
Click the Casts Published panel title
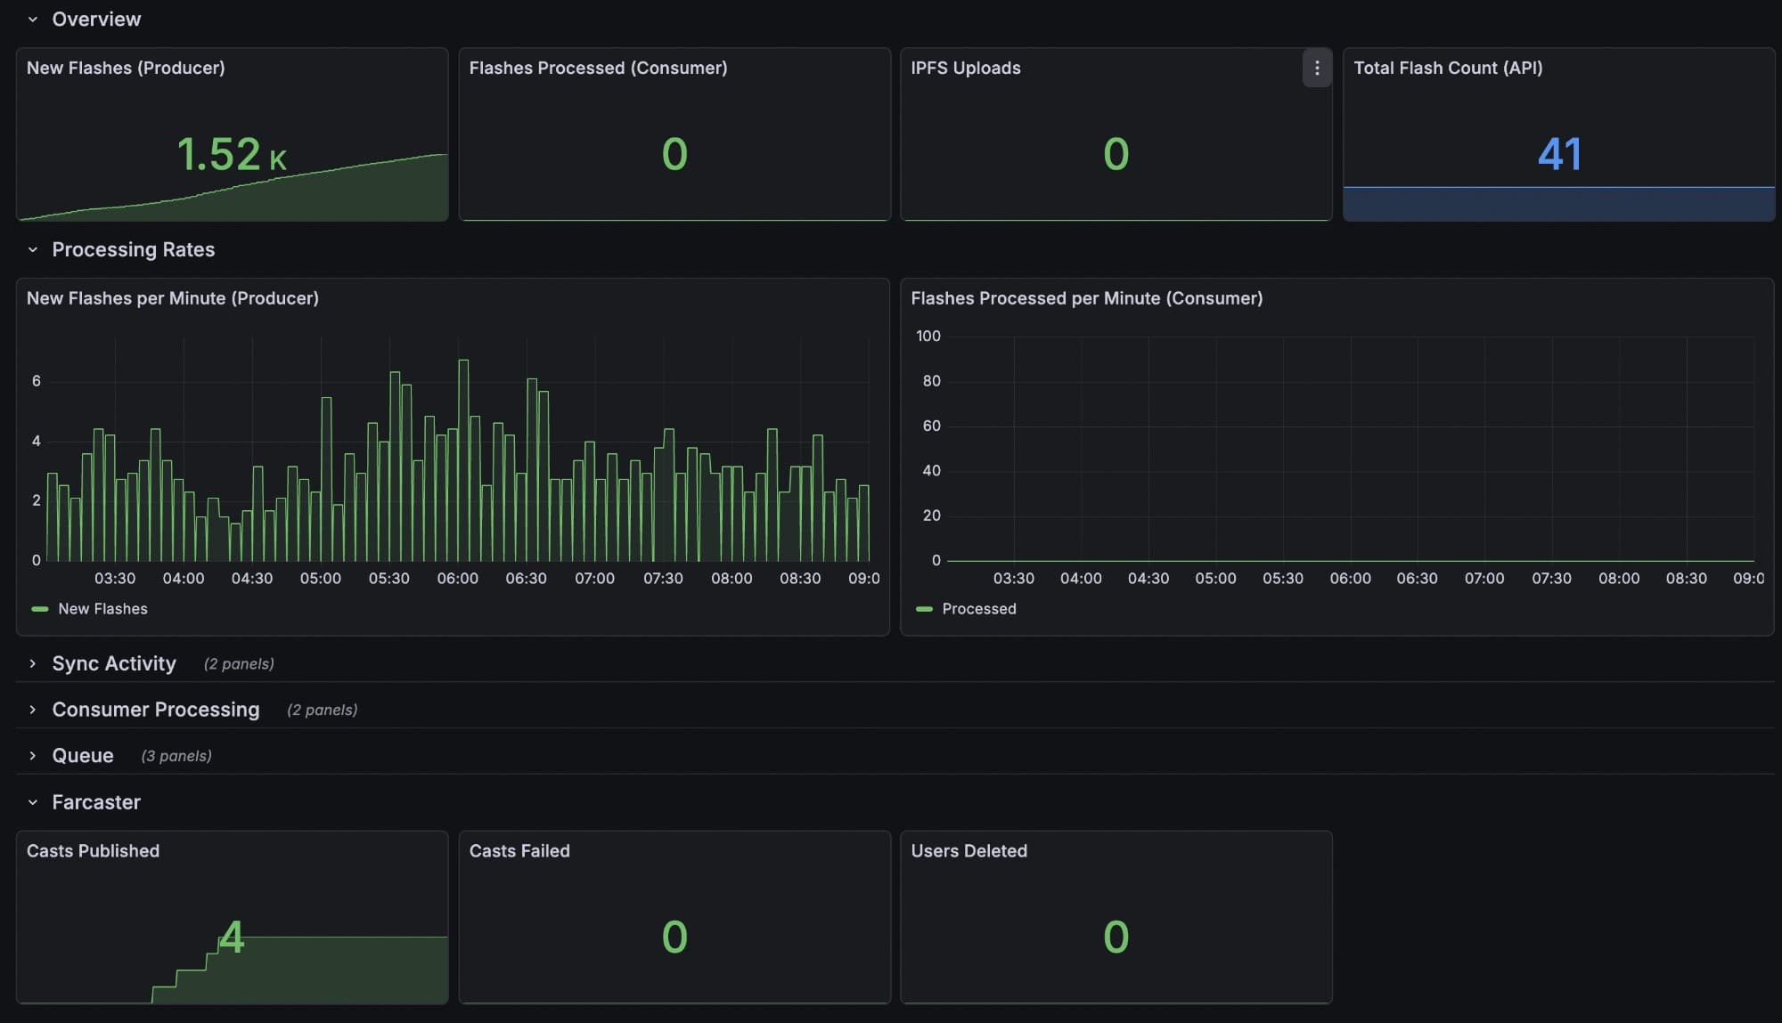pyautogui.click(x=93, y=850)
